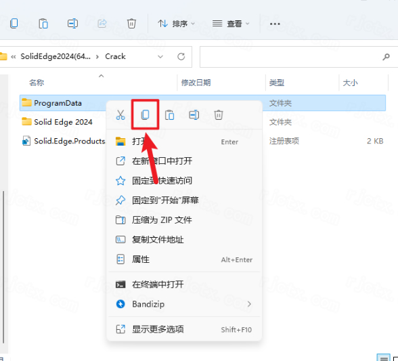Sort by the 名称 column header

[x=37, y=83]
